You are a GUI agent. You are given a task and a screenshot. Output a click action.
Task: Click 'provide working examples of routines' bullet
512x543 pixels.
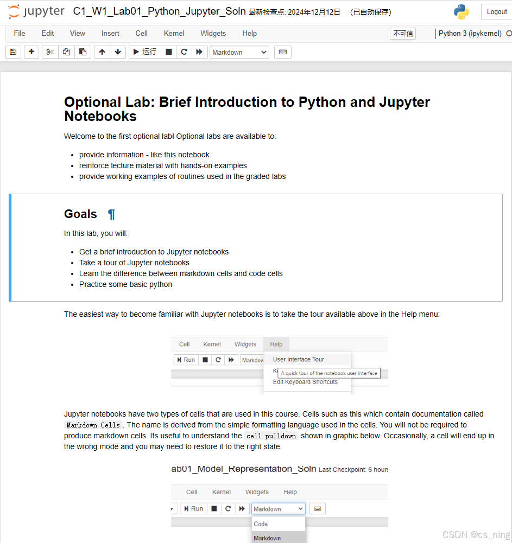182,176
